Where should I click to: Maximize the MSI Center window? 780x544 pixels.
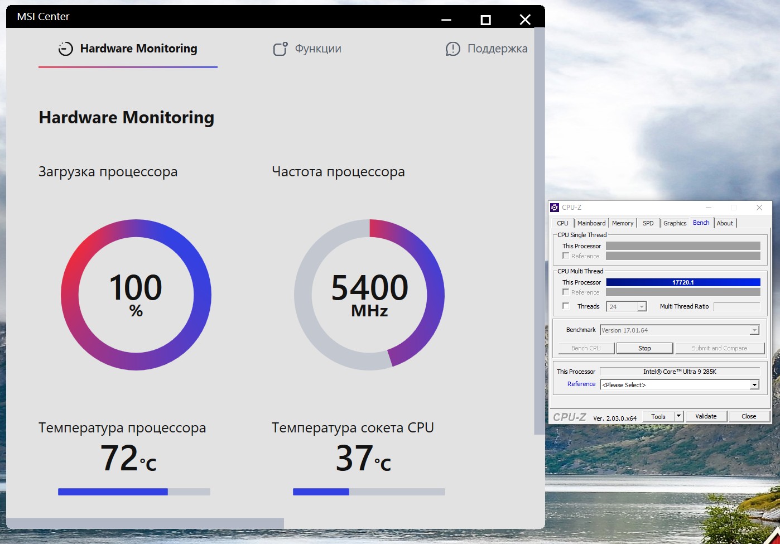pyautogui.click(x=485, y=20)
